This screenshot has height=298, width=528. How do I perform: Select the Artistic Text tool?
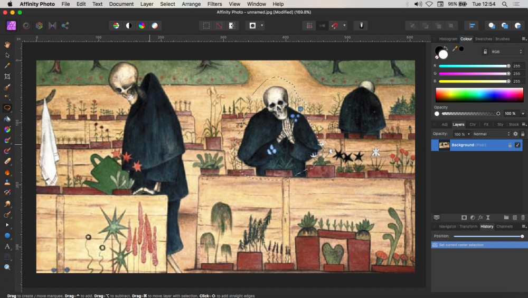pyautogui.click(x=7, y=246)
